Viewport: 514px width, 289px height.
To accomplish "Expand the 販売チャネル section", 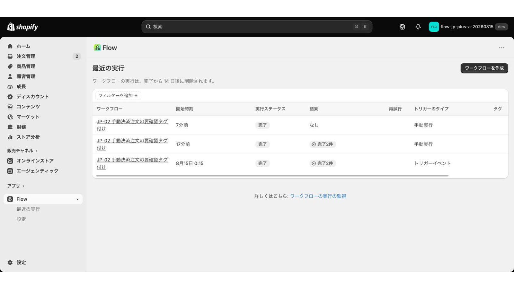I will click(22, 151).
